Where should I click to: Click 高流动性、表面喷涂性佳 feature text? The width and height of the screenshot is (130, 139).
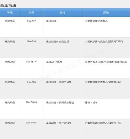click(x=60, y=103)
